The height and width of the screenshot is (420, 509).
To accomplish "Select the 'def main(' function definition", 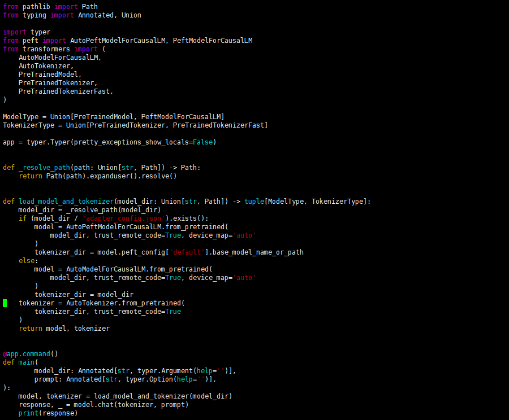I will pyautogui.click(x=20, y=362).
